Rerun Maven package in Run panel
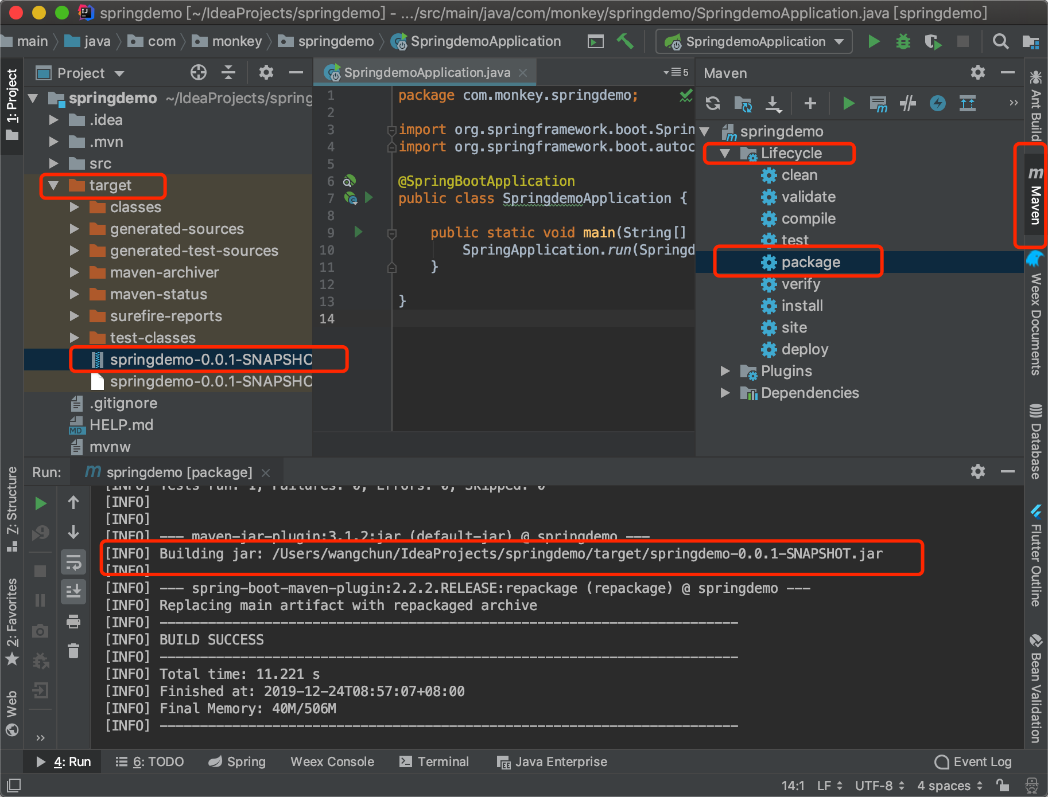Image resolution: width=1048 pixels, height=797 pixels. [x=40, y=503]
